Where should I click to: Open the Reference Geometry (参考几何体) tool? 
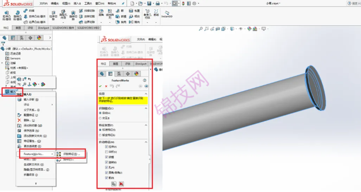147,14
